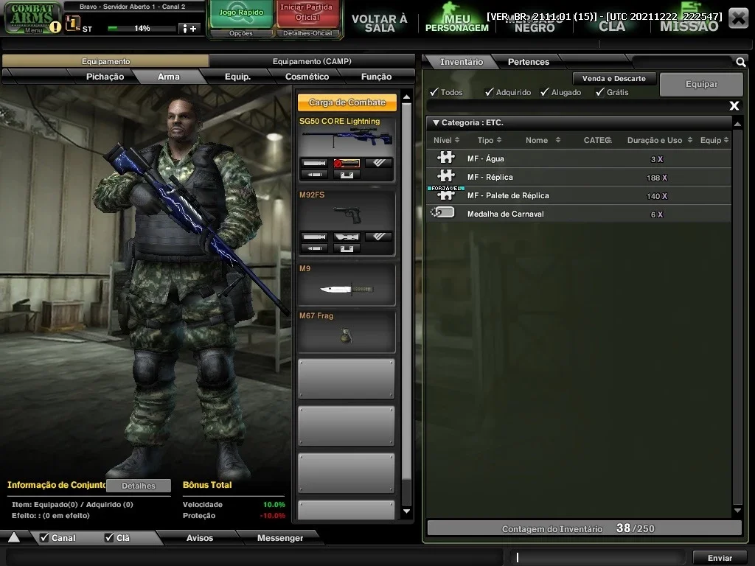Open the Avisos tab
The width and height of the screenshot is (755, 566).
[199, 537]
